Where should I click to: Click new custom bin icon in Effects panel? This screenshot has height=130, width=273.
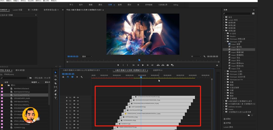pos(249,115)
